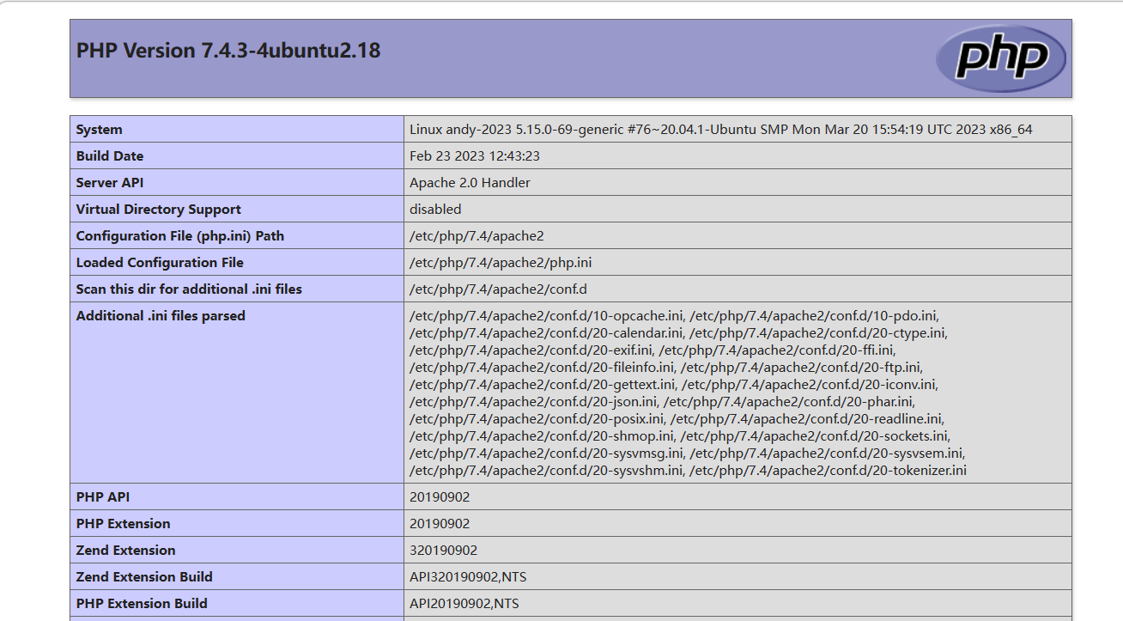Click the Zend Extension Build label

tap(144, 577)
